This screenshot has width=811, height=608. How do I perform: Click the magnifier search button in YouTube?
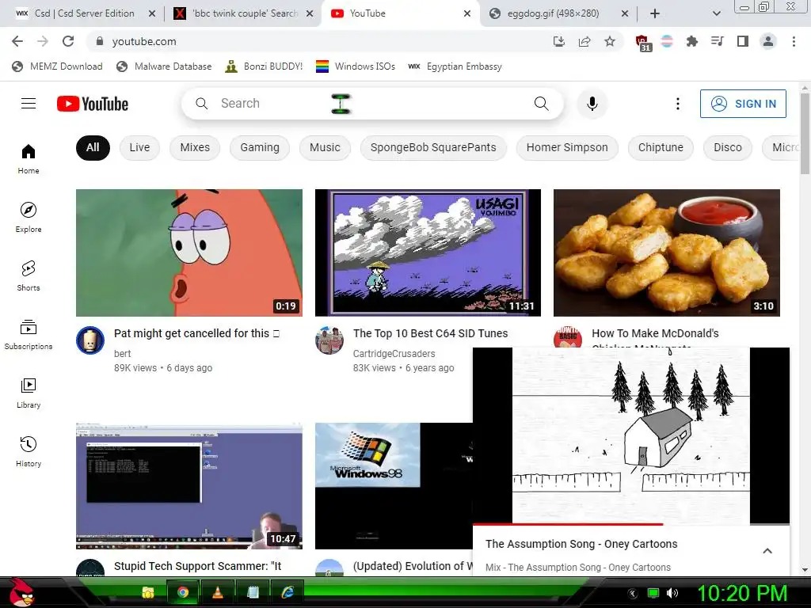[x=541, y=104]
